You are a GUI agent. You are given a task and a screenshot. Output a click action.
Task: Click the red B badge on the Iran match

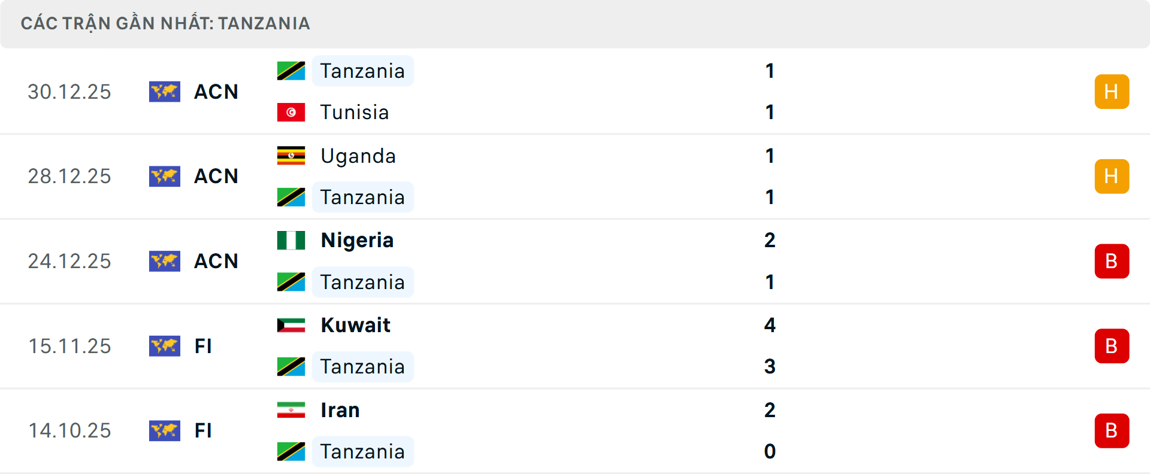tap(1112, 431)
